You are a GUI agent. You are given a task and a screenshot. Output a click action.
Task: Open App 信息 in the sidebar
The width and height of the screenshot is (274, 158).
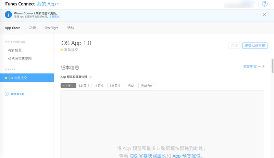(x=15, y=50)
